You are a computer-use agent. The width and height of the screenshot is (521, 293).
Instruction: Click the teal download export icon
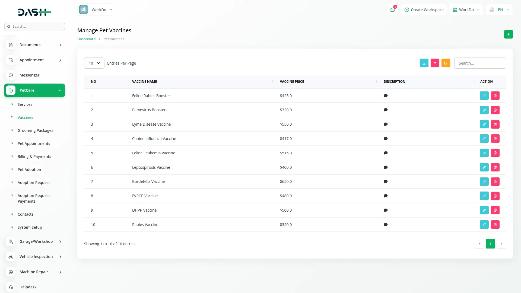(424, 63)
